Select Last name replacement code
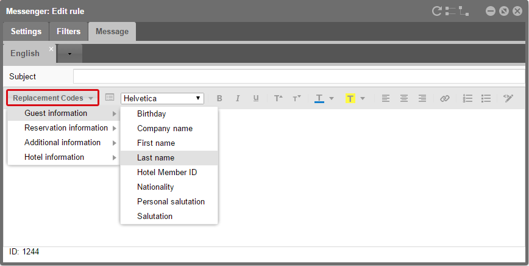The height and width of the screenshot is (266, 529). pos(156,158)
